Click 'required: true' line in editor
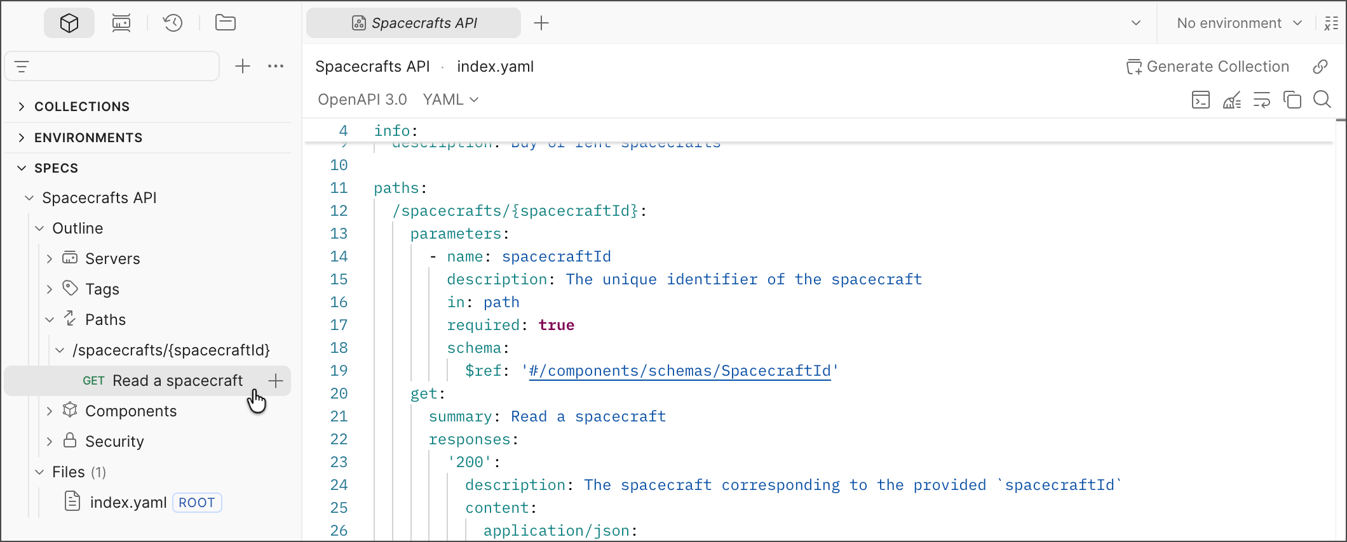Viewport: 1347px width, 542px height. point(511,325)
